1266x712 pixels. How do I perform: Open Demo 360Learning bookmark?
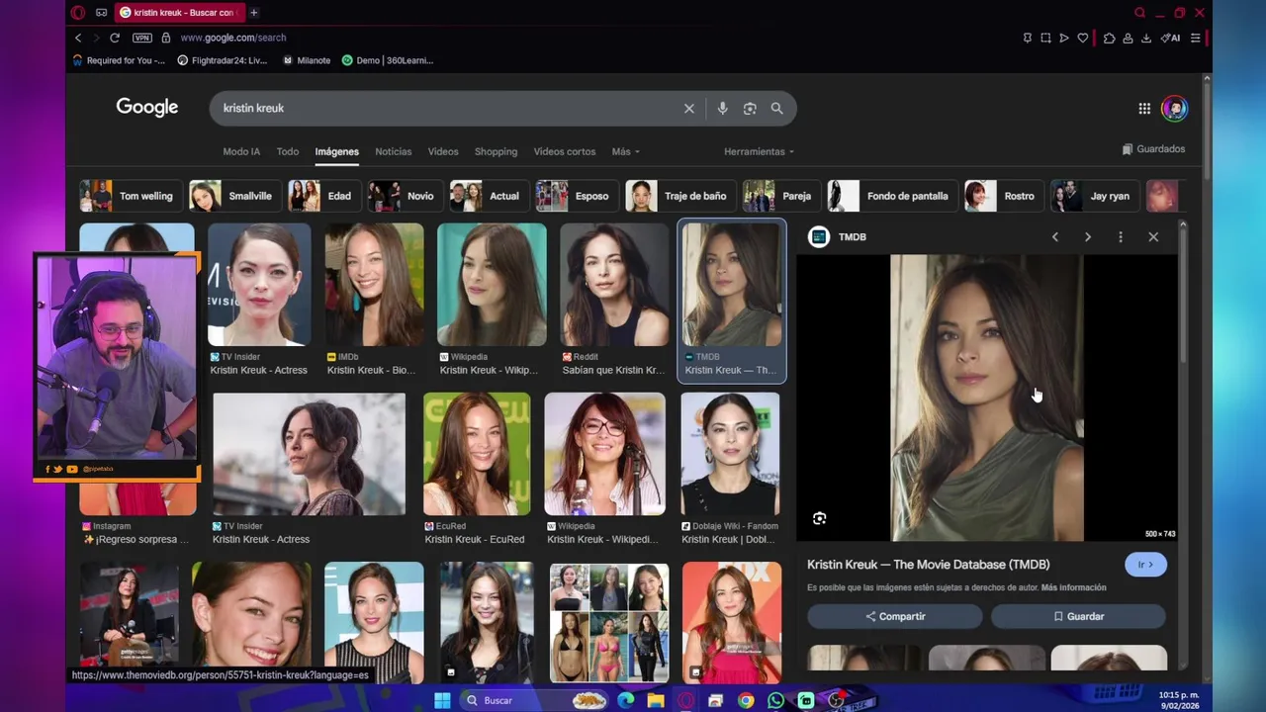(388, 60)
